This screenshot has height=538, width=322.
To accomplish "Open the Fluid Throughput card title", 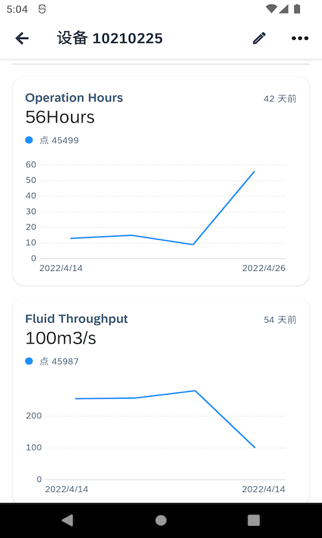I will (x=76, y=319).
